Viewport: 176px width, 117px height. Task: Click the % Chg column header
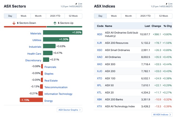[x=168, y=26]
